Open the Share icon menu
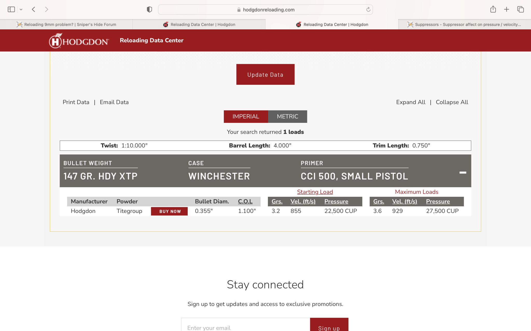 pyautogui.click(x=493, y=10)
